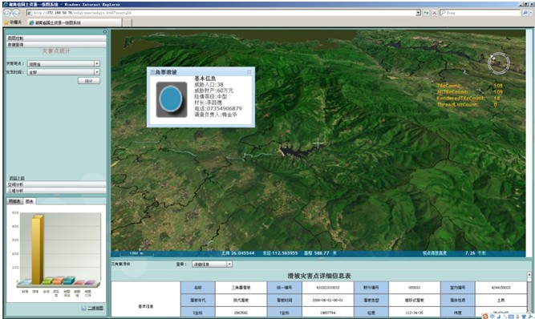This screenshot has height=319, width=535.
Task: Open the 灾害地点 location dropdown
Action: click(97, 64)
